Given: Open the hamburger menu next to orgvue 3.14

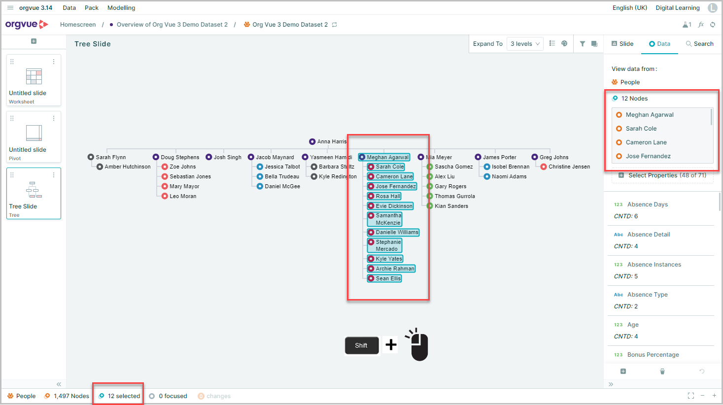Looking at the screenshot, I should coord(10,8).
